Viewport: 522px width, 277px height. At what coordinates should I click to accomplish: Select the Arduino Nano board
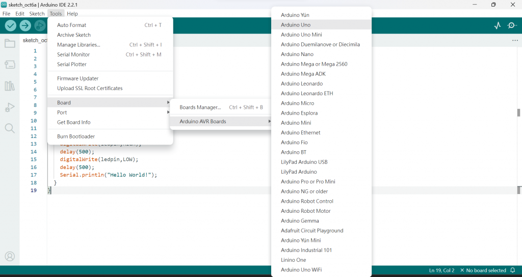pos(321,54)
